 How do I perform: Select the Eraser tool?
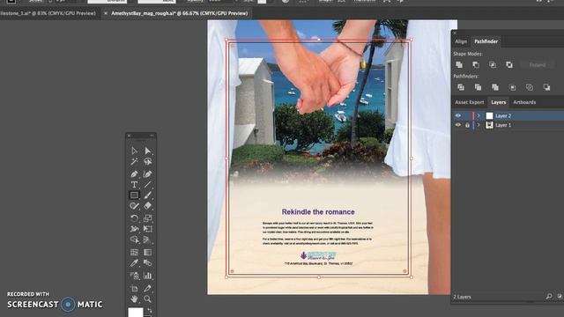point(147,206)
